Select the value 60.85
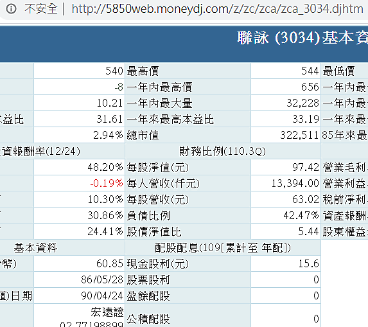368x327 pixels. [110, 263]
